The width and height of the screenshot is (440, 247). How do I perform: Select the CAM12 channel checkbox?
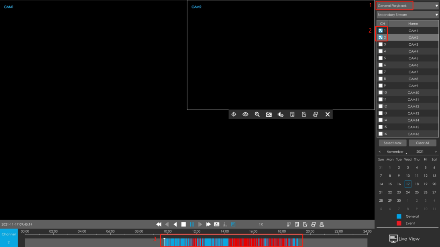pos(381,106)
